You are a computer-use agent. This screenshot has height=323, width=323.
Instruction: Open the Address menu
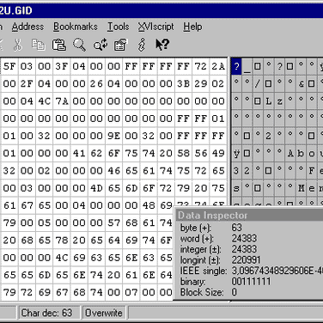(x=27, y=27)
